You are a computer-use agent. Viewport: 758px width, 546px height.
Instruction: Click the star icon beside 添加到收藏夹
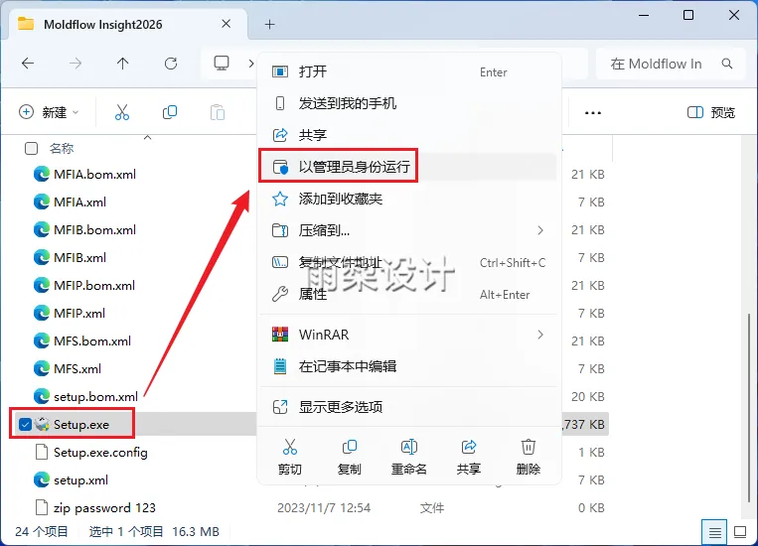[280, 199]
